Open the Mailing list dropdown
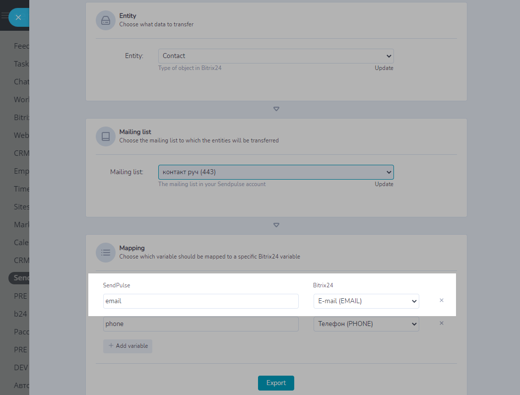 pyautogui.click(x=276, y=172)
